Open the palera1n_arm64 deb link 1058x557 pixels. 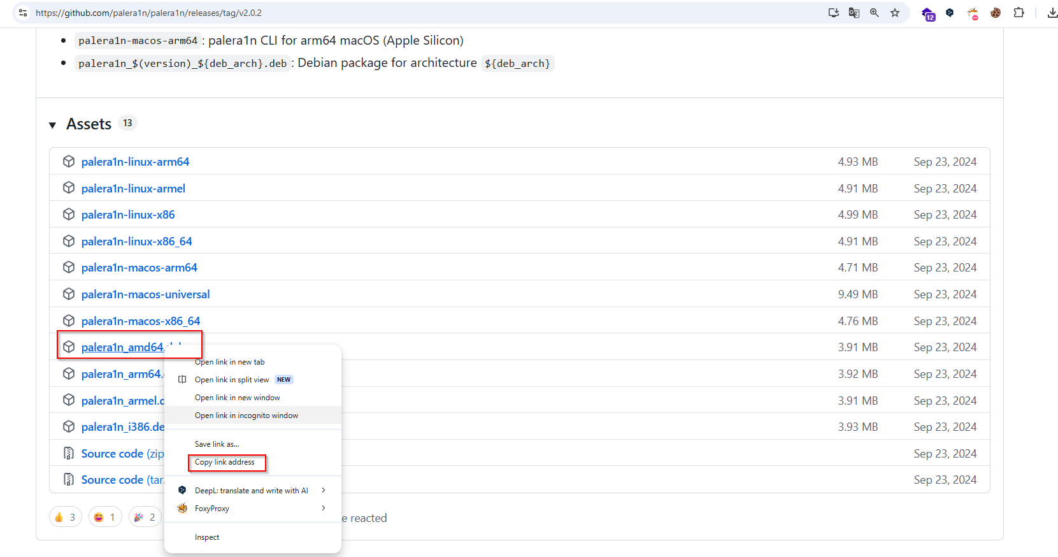pyautogui.click(x=122, y=374)
